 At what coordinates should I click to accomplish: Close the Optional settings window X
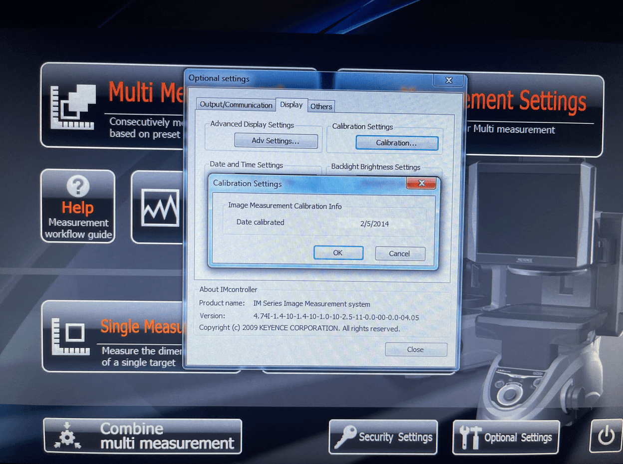pyautogui.click(x=448, y=80)
